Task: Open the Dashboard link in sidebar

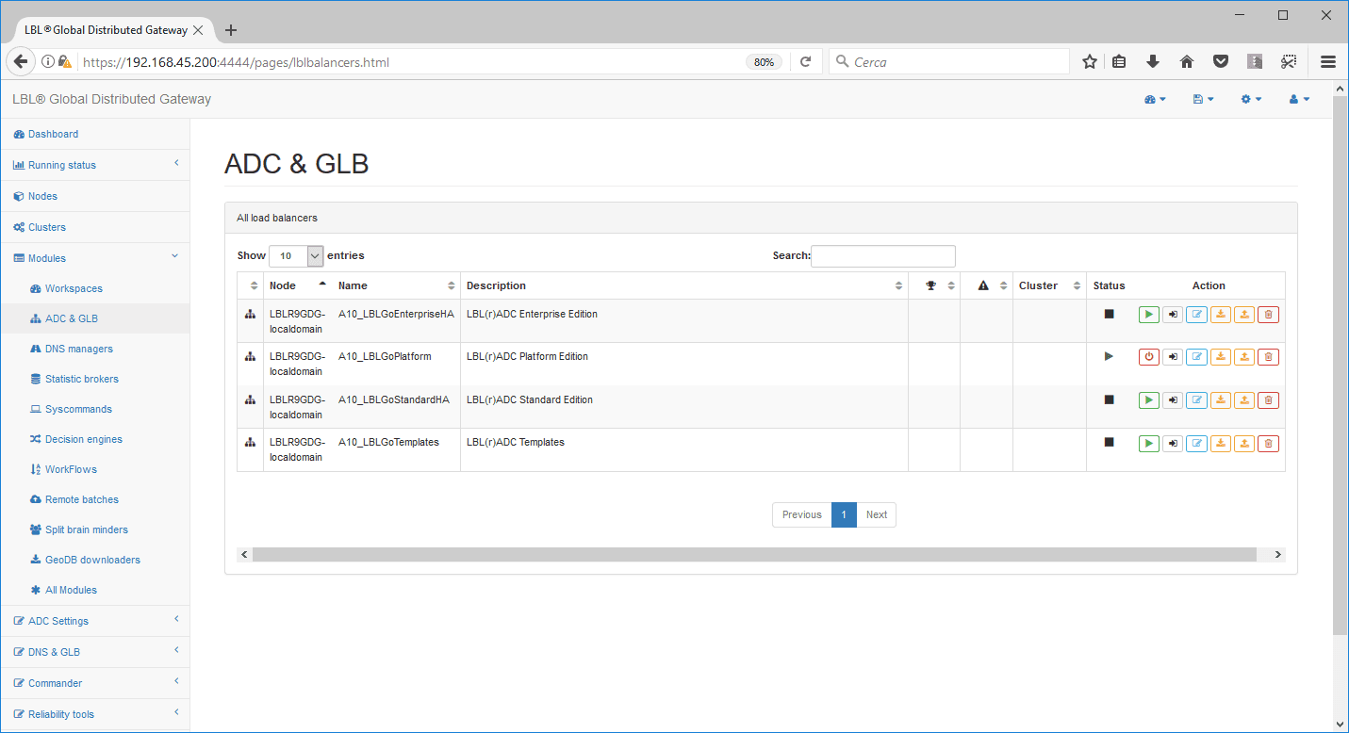Action: (53, 134)
